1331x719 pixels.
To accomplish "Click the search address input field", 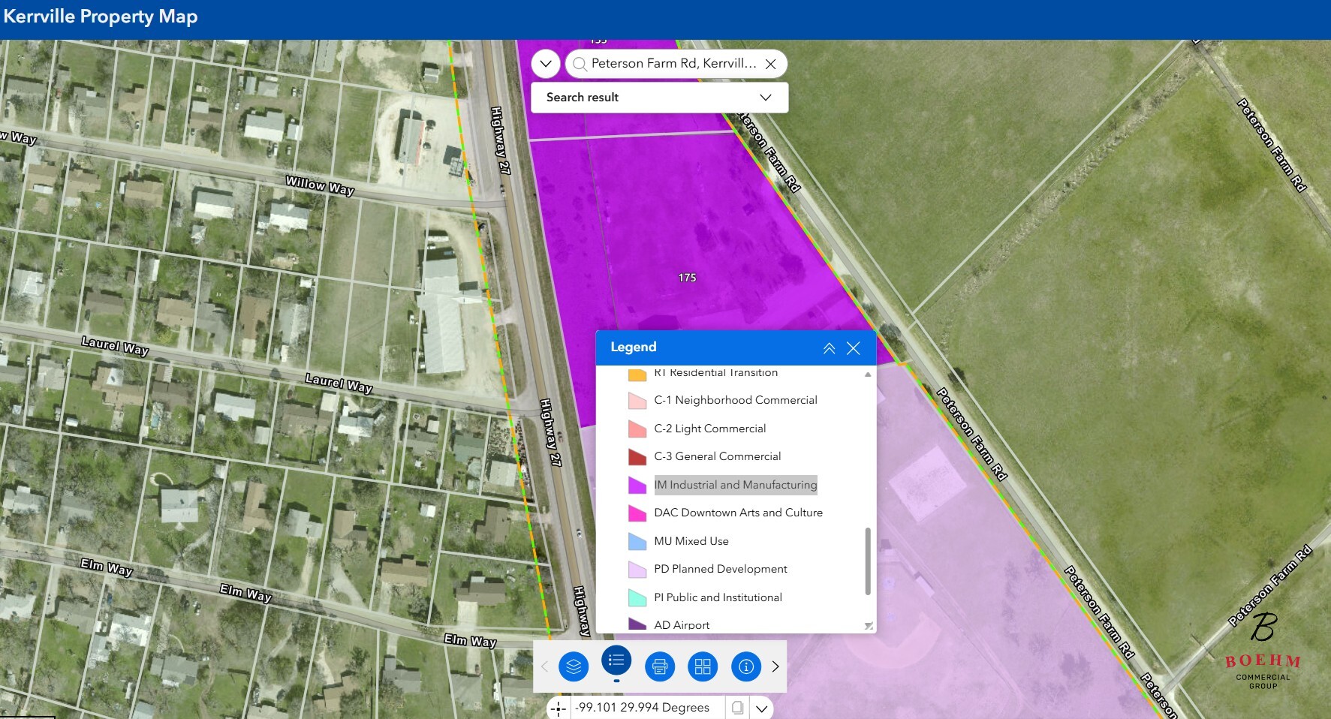I will tap(673, 64).
